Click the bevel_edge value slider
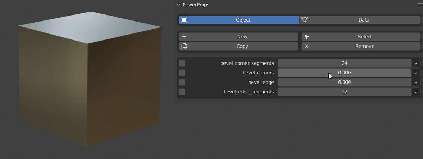The height and width of the screenshot is (159, 423). click(344, 82)
